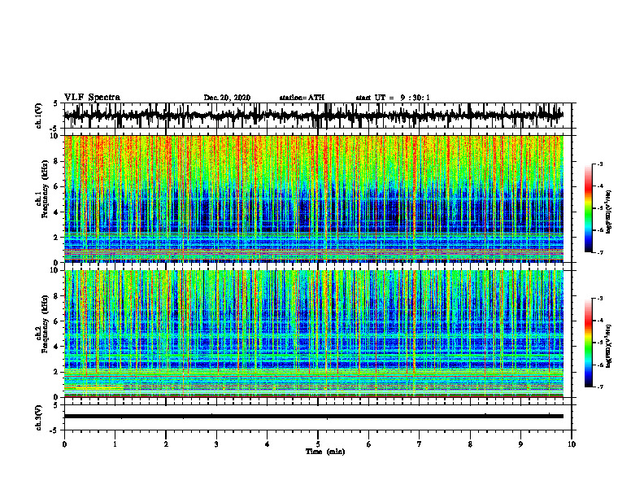644x498 pixels.
Task: Click the ch.1 color scale bar
Action: tap(588, 208)
